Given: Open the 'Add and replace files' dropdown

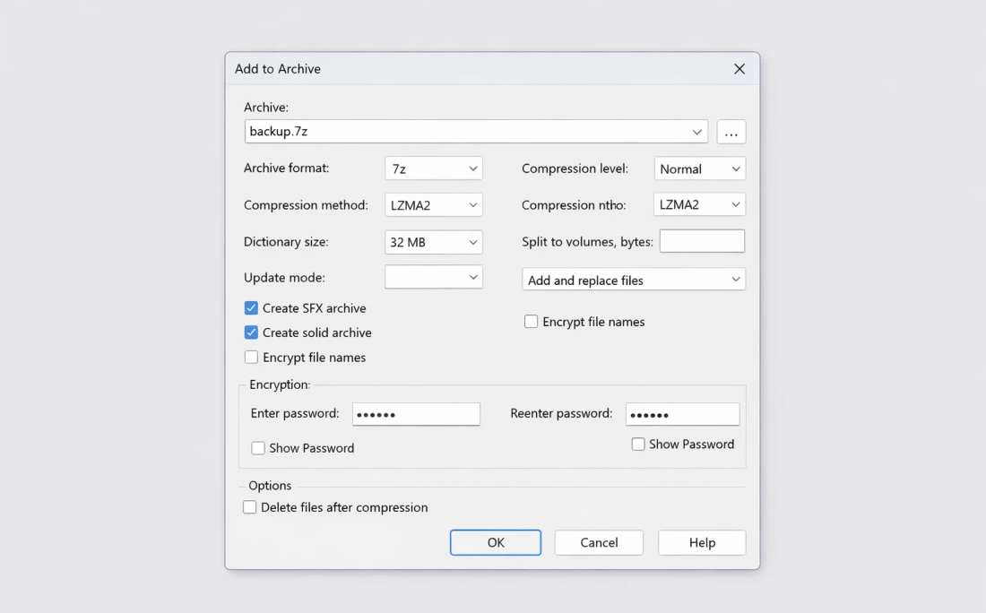Looking at the screenshot, I should 634,280.
